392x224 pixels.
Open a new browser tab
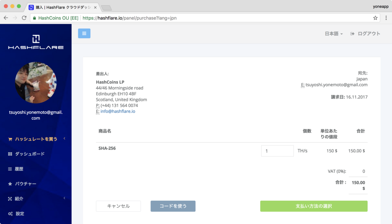[106, 8]
